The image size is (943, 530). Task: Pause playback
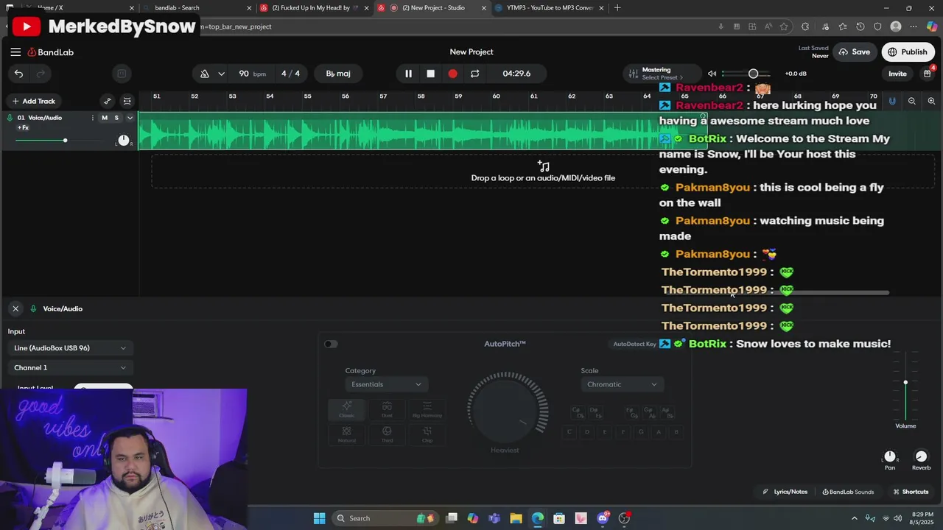coord(408,74)
